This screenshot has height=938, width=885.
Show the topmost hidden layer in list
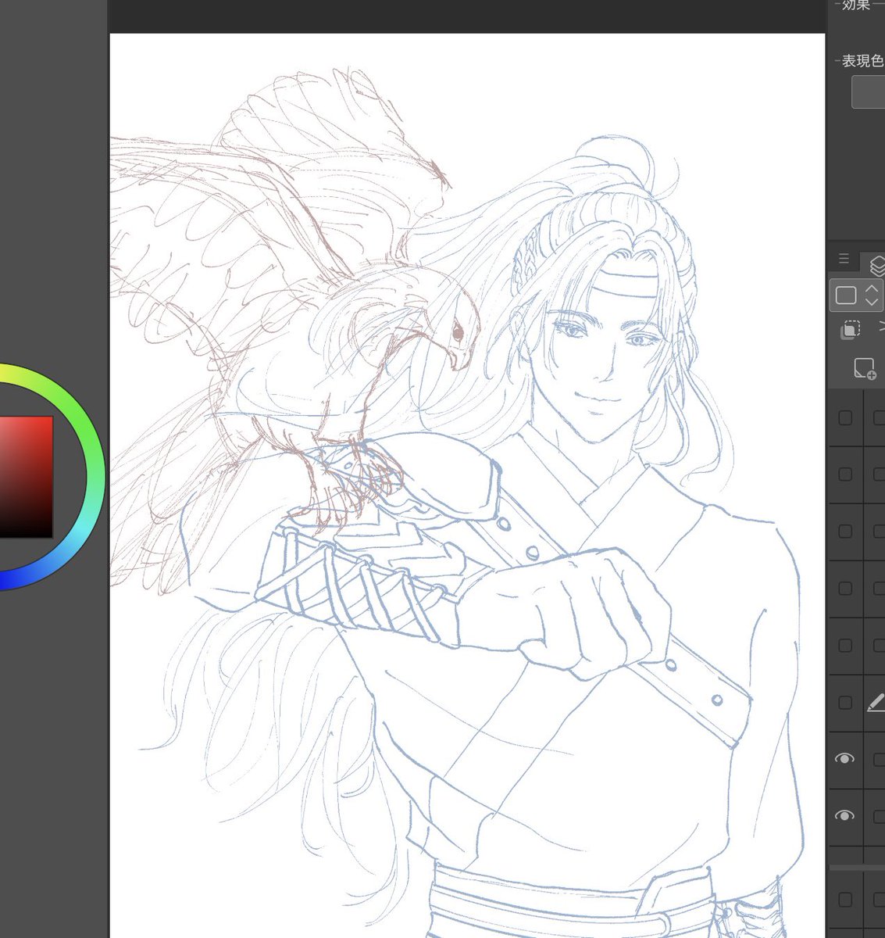coord(845,418)
